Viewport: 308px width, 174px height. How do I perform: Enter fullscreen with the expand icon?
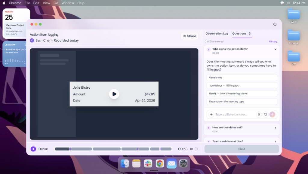(x=196, y=149)
